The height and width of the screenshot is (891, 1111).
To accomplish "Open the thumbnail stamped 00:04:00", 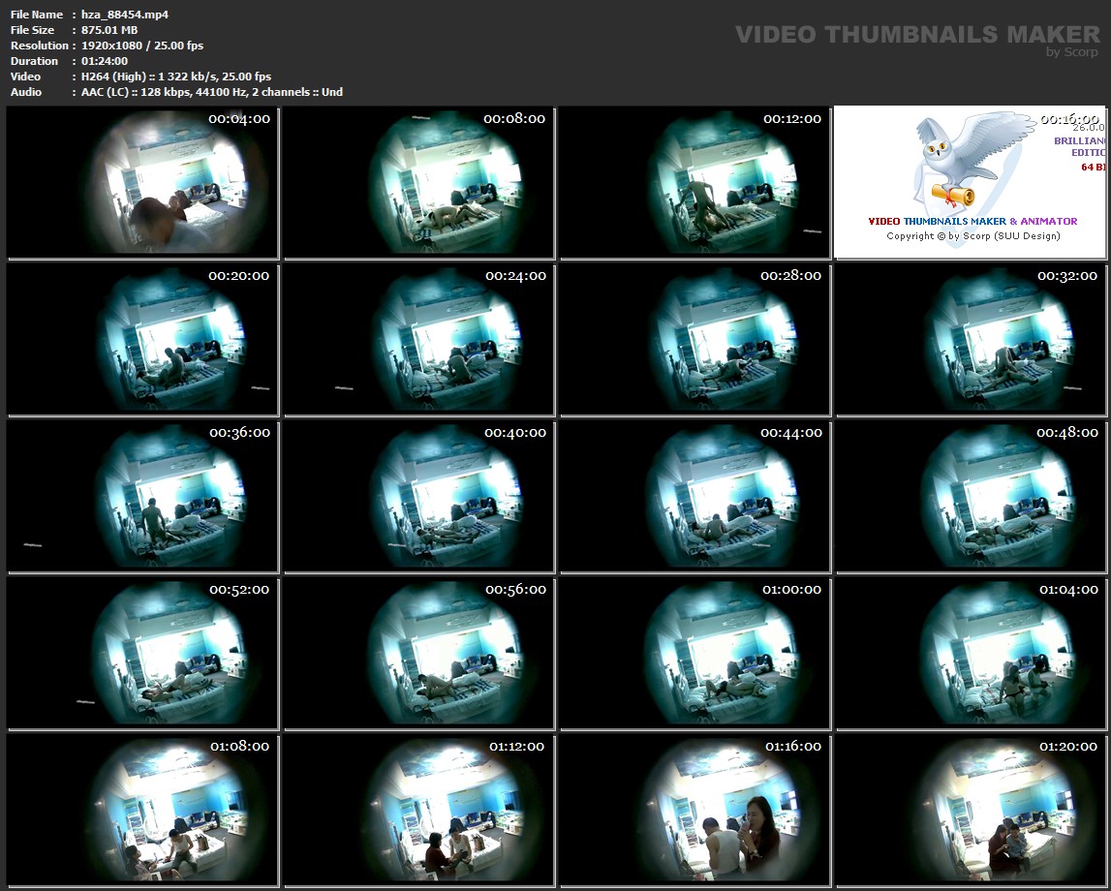I will (141, 182).
